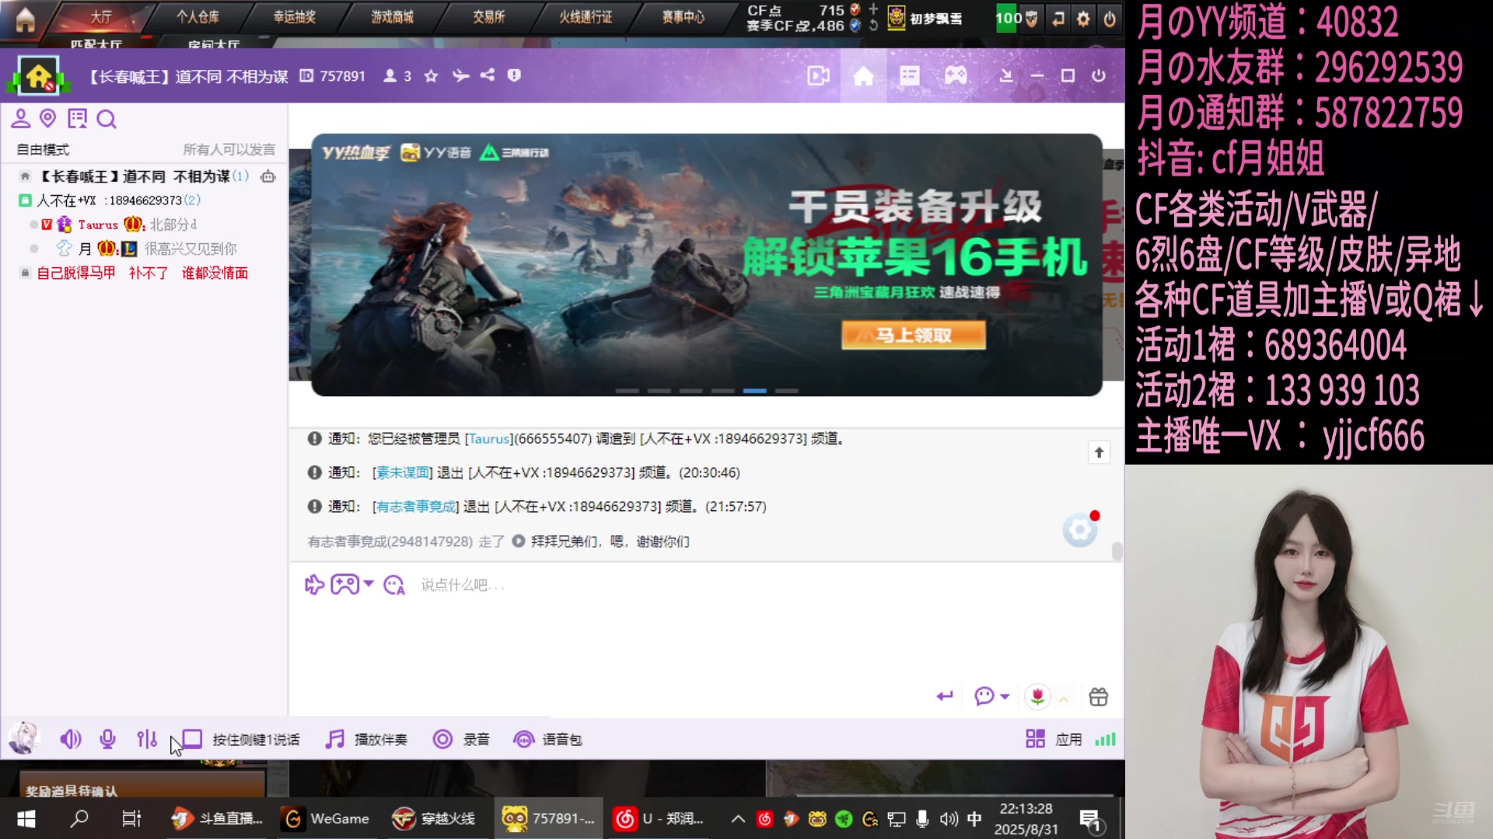The width and height of the screenshot is (1493, 839).
Task: Open 应用 apps grid
Action: 1054,740
